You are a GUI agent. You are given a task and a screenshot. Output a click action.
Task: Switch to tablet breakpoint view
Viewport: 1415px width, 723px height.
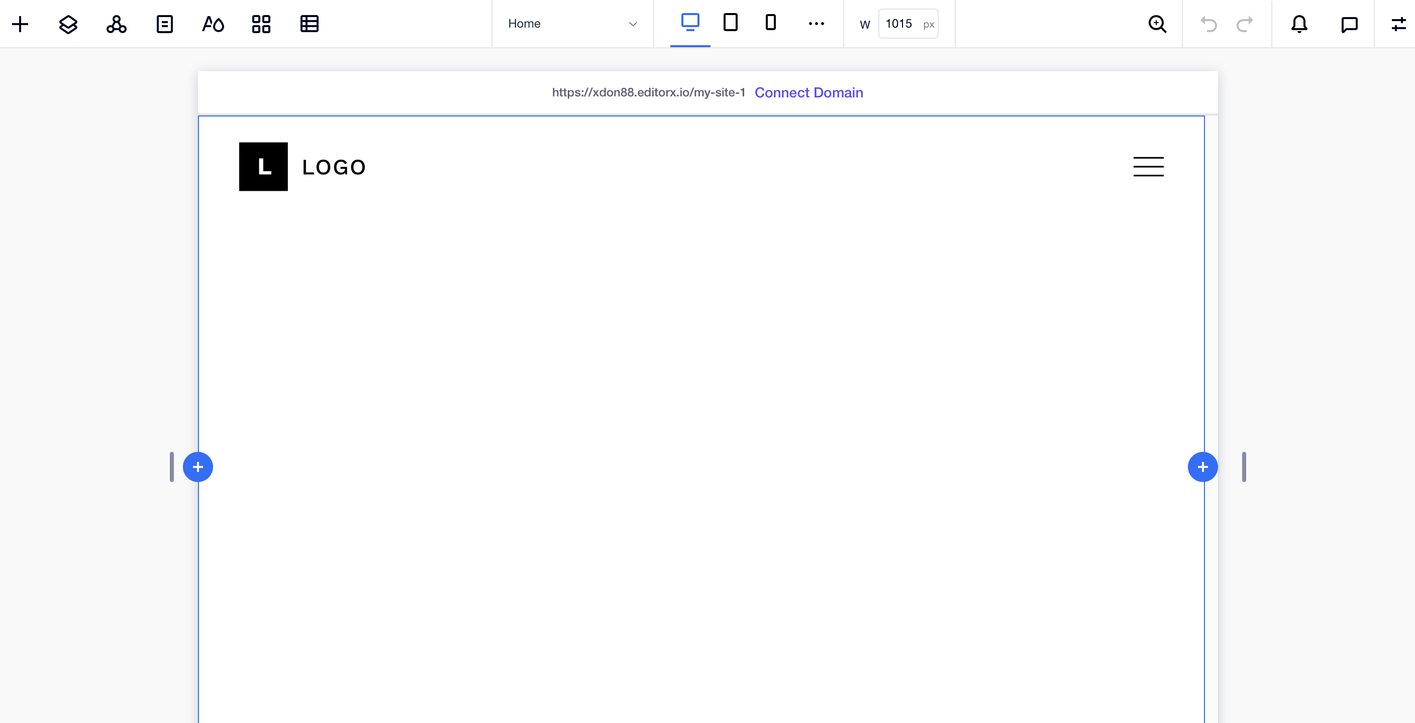[x=730, y=23]
